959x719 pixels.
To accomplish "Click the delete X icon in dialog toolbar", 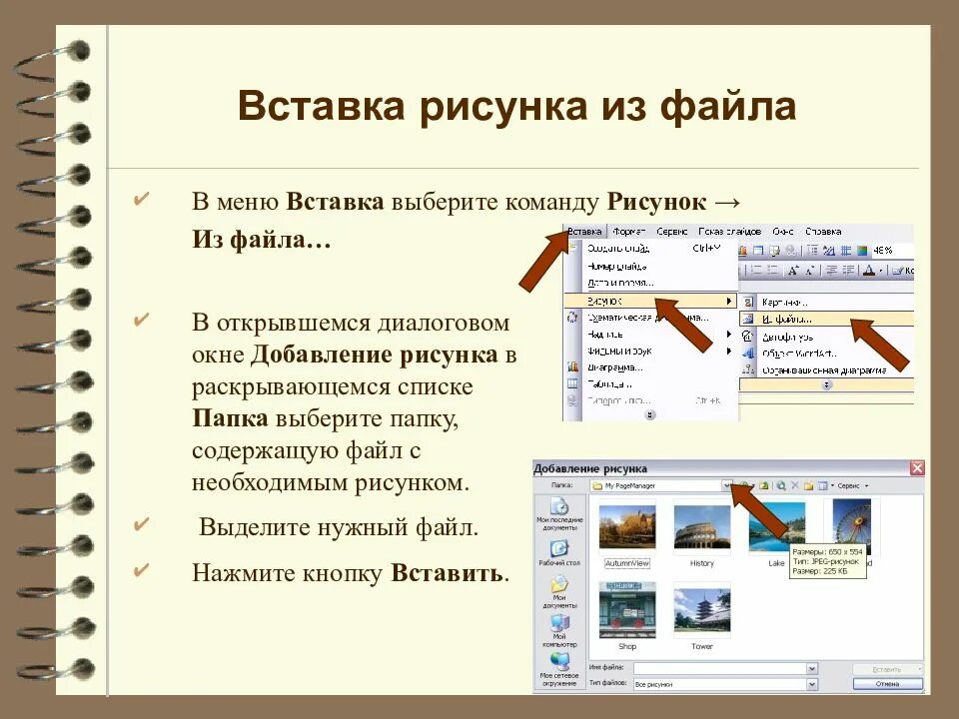I will (795, 485).
